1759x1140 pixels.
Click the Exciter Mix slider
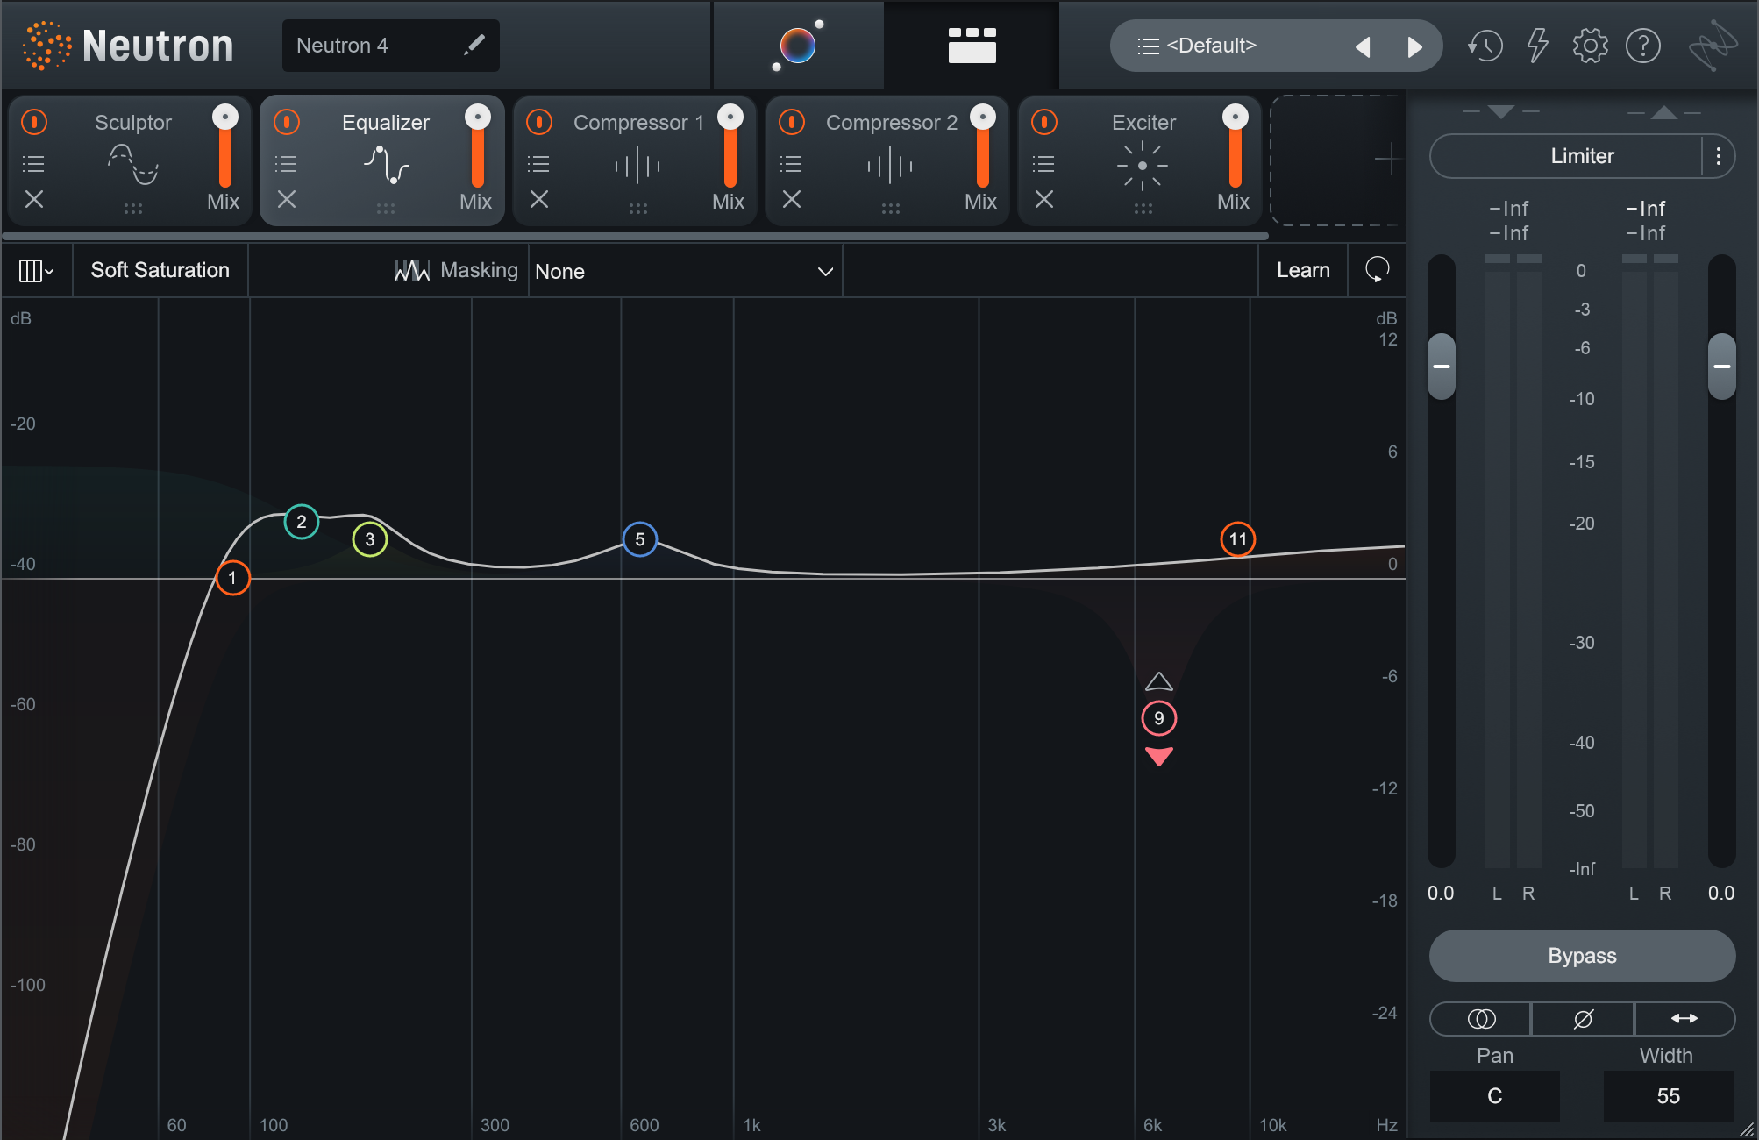click(1235, 149)
